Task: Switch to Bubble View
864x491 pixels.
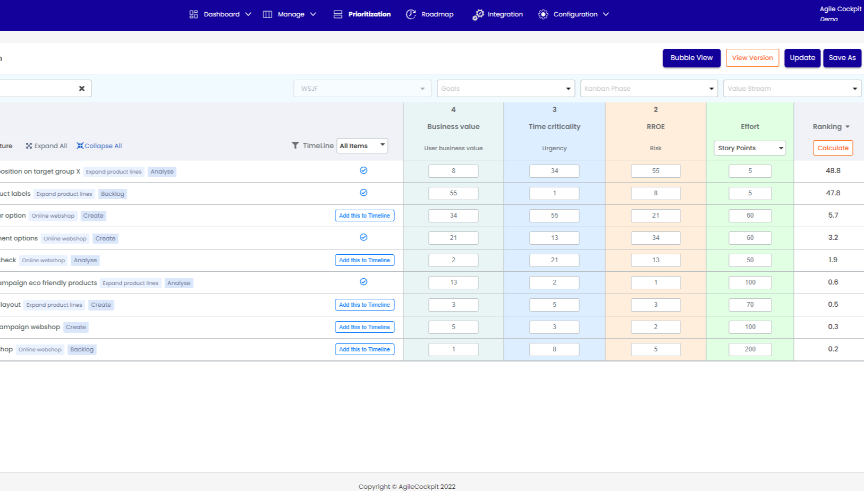Action: click(691, 58)
